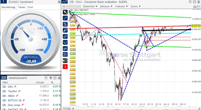The height and width of the screenshot is (110, 201).
Task: Click the 17.046,0 MDAX value
Action: click(44, 96)
